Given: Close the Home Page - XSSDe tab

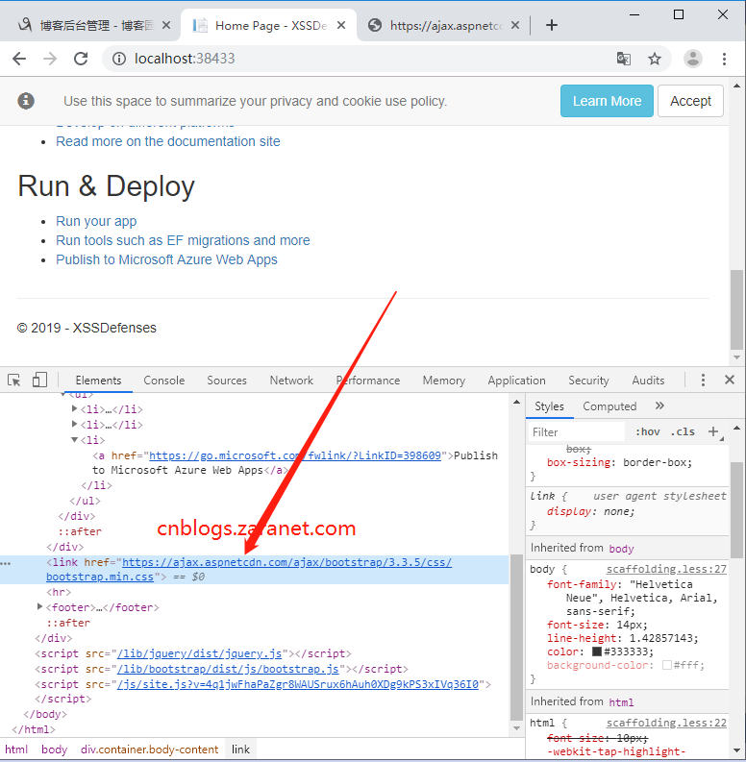Looking at the screenshot, I should point(341,25).
